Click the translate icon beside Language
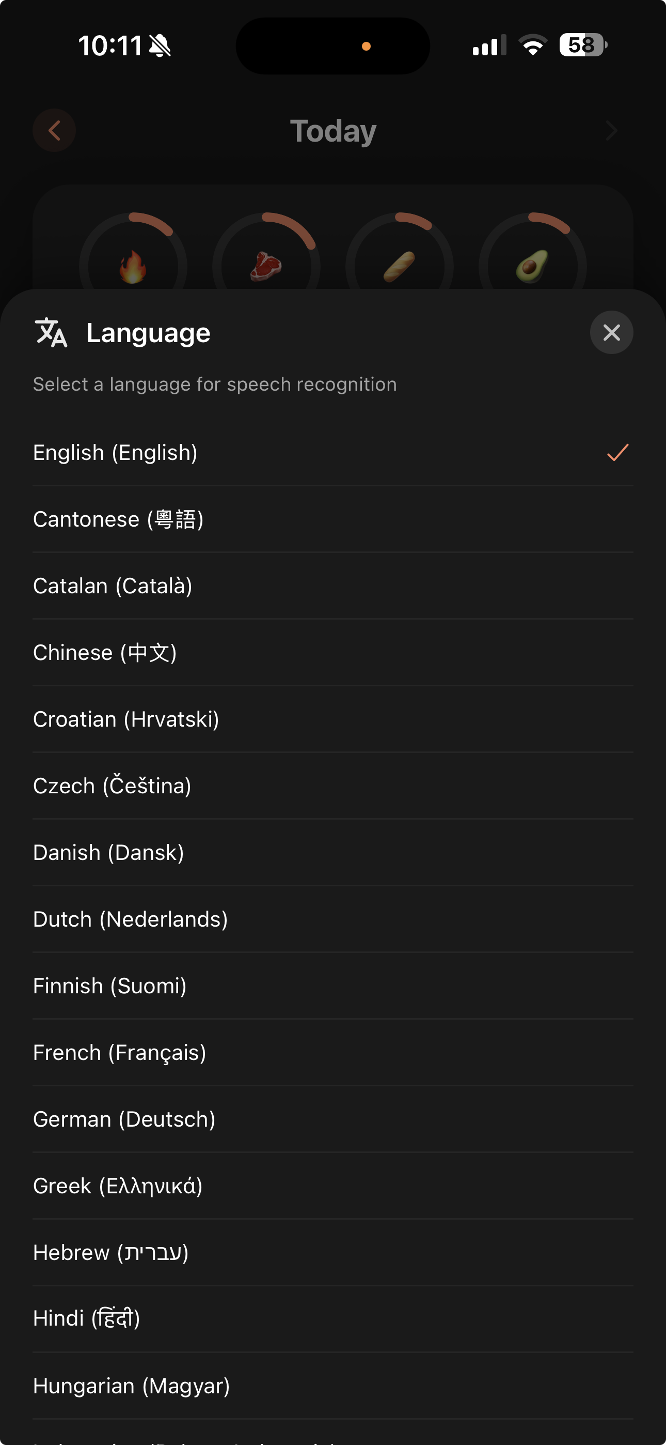The height and width of the screenshot is (1445, 666). [52, 332]
